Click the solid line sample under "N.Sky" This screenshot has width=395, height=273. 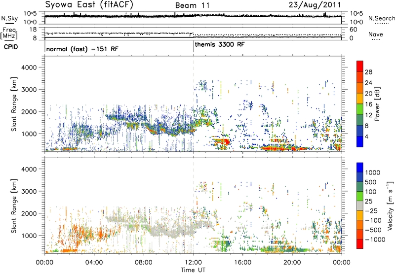(x=9, y=24)
